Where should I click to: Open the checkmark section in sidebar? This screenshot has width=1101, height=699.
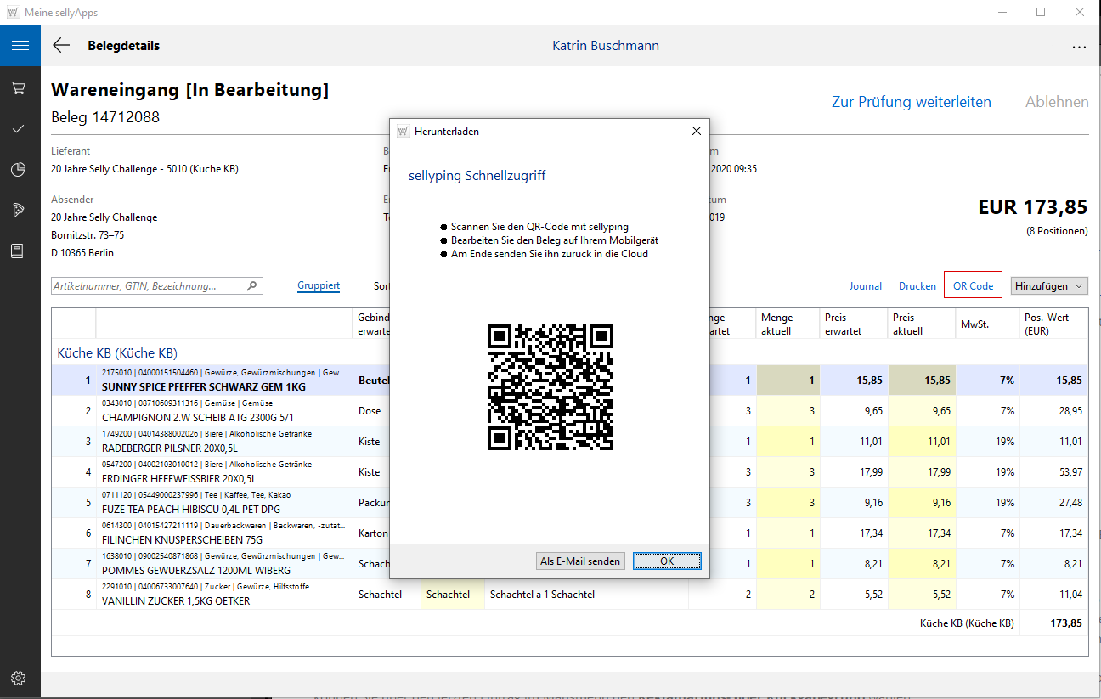18,129
